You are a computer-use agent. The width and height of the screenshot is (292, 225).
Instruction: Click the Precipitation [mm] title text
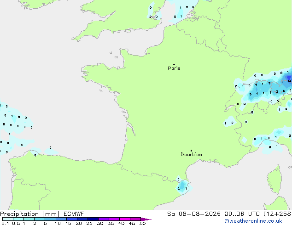30,214
